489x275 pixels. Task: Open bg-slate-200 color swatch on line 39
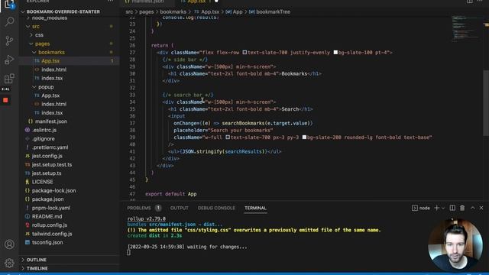(304, 137)
